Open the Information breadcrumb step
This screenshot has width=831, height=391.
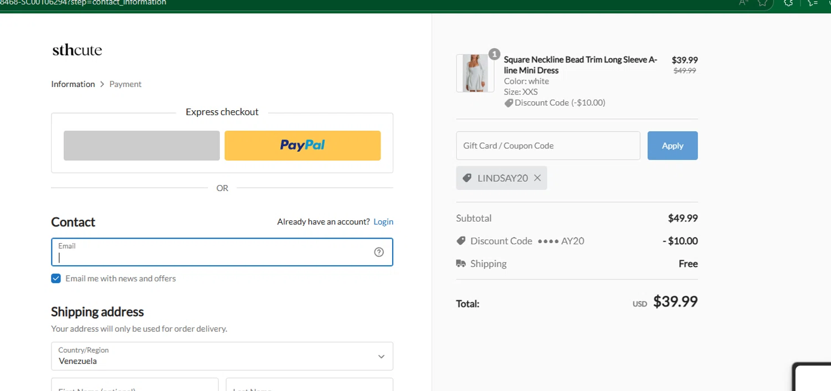[73, 84]
